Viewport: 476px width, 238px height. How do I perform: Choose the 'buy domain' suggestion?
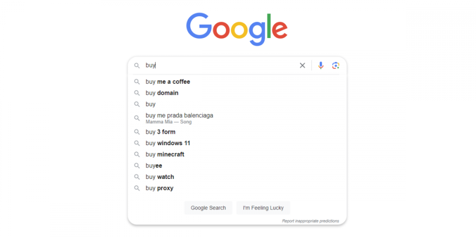(x=237, y=93)
